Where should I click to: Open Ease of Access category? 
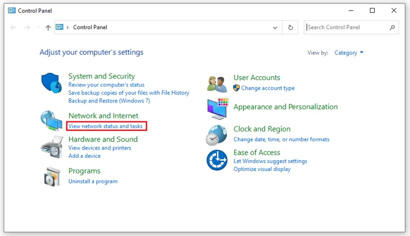(x=257, y=153)
